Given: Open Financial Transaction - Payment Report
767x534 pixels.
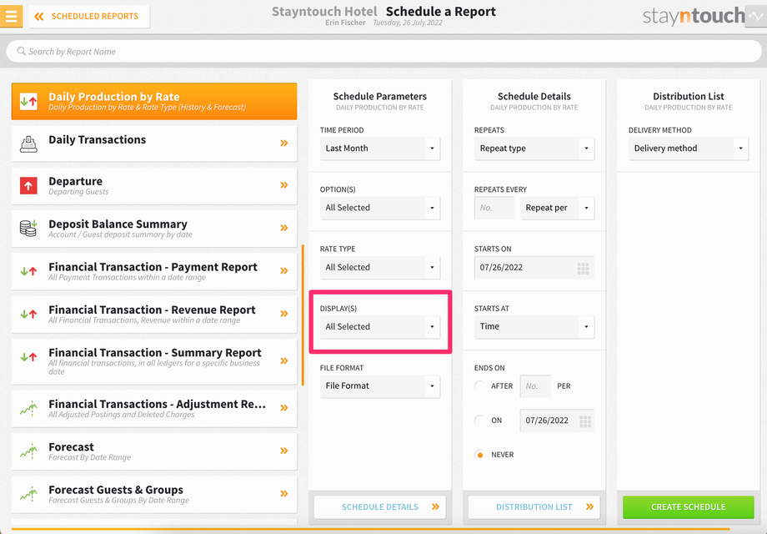Looking at the screenshot, I should click(x=154, y=272).
